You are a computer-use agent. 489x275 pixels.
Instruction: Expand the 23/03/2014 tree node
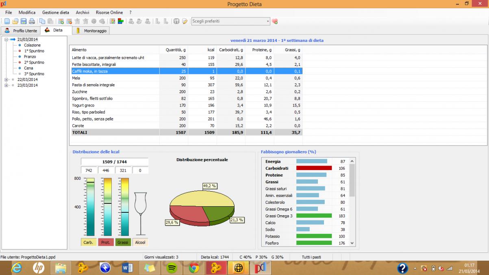[7, 85]
